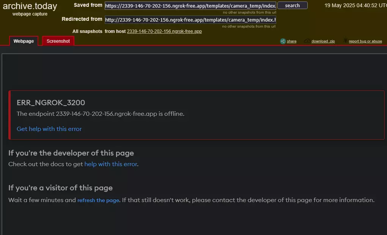
Task: Click the download .zip cloud icon
Action: pos(307,41)
